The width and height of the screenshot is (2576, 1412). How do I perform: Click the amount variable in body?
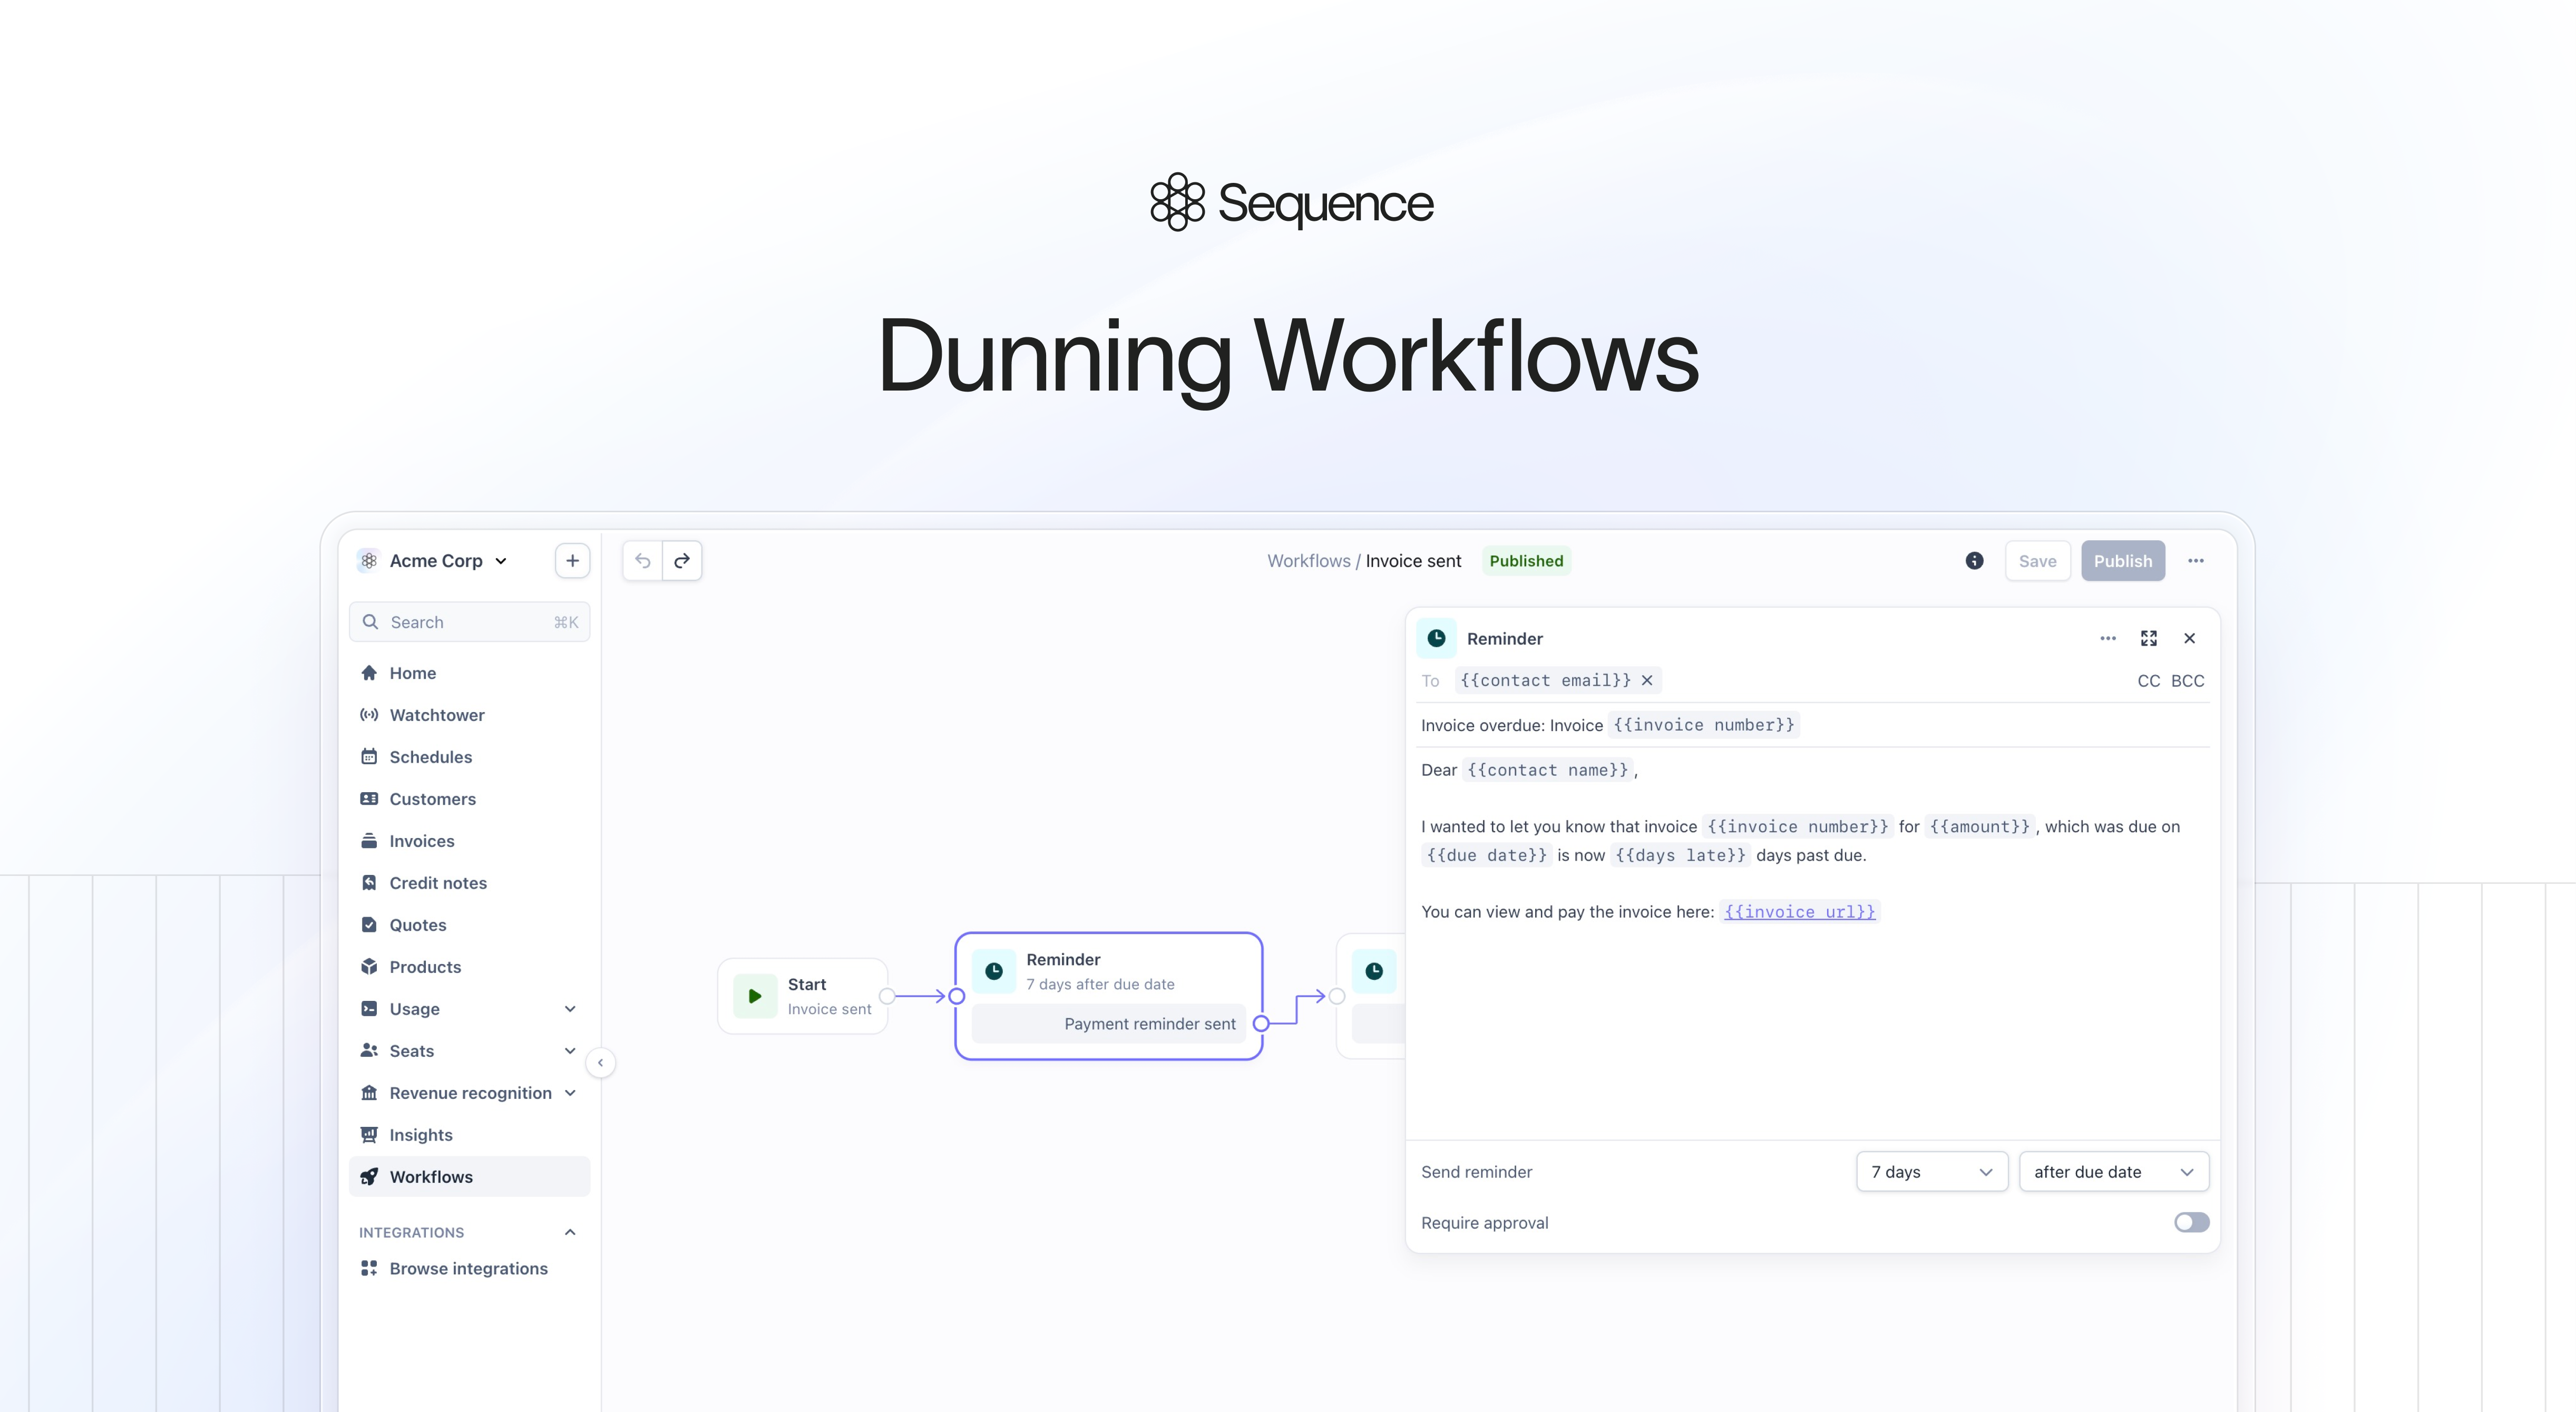(1980, 826)
